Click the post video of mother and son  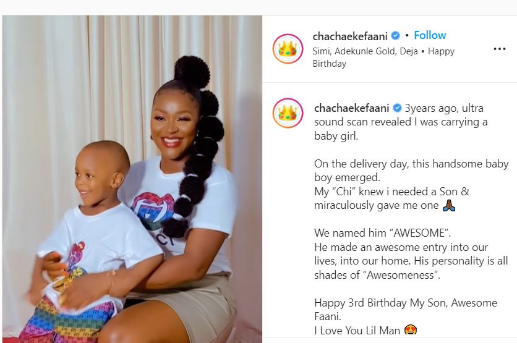point(132,179)
